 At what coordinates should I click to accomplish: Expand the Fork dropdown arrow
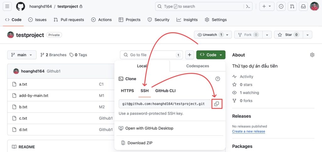click(x=267, y=35)
